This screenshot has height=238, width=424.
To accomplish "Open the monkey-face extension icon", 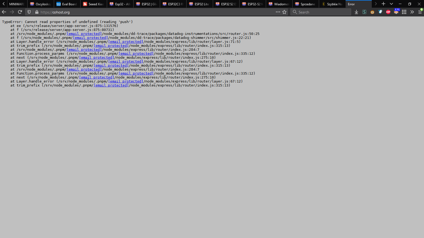I will (372, 12).
